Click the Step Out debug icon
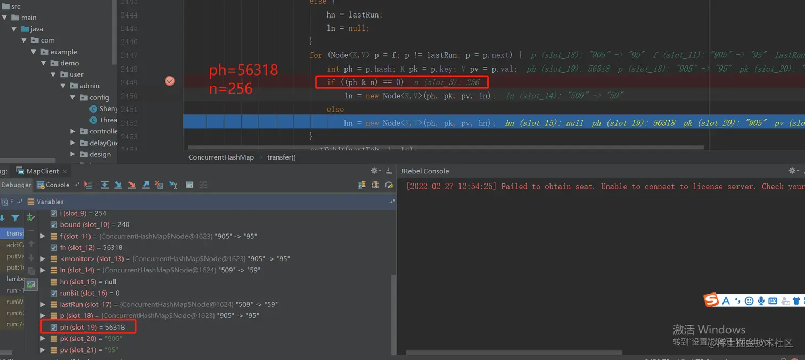 point(145,185)
